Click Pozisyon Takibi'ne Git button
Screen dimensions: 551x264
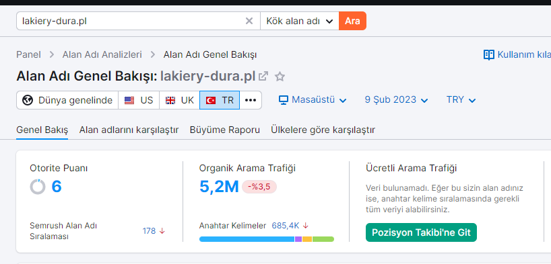pyautogui.click(x=421, y=232)
